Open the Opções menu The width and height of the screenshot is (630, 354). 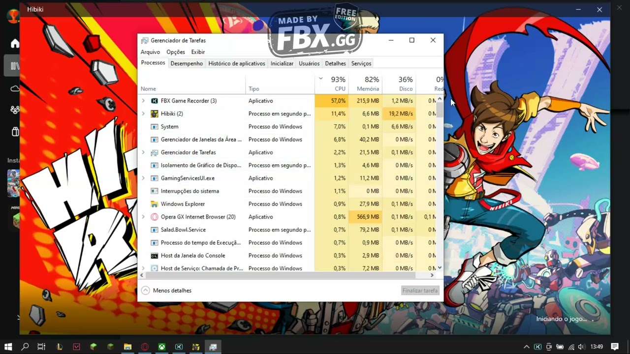(x=176, y=52)
